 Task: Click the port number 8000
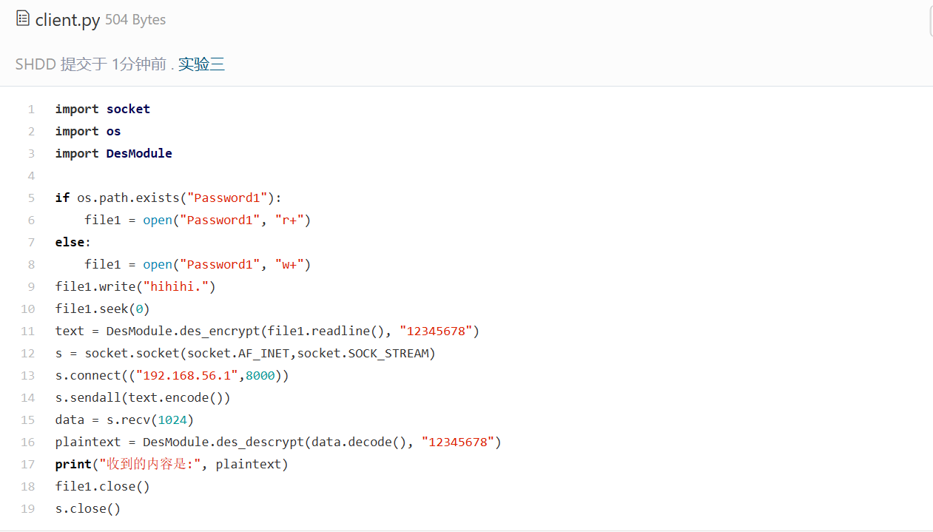[260, 375]
